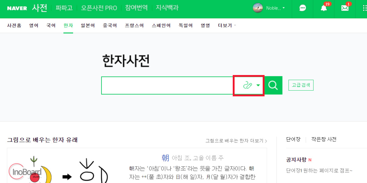367x183 pixels.
Task: Click the 아침 조, 고을 이름 주 reading text
Action: point(198,158)
